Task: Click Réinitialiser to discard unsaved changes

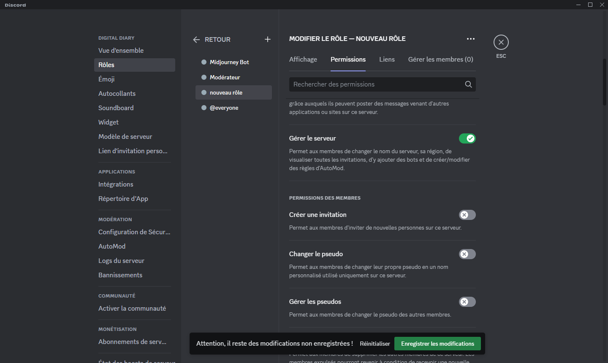Action: [375, 343]
